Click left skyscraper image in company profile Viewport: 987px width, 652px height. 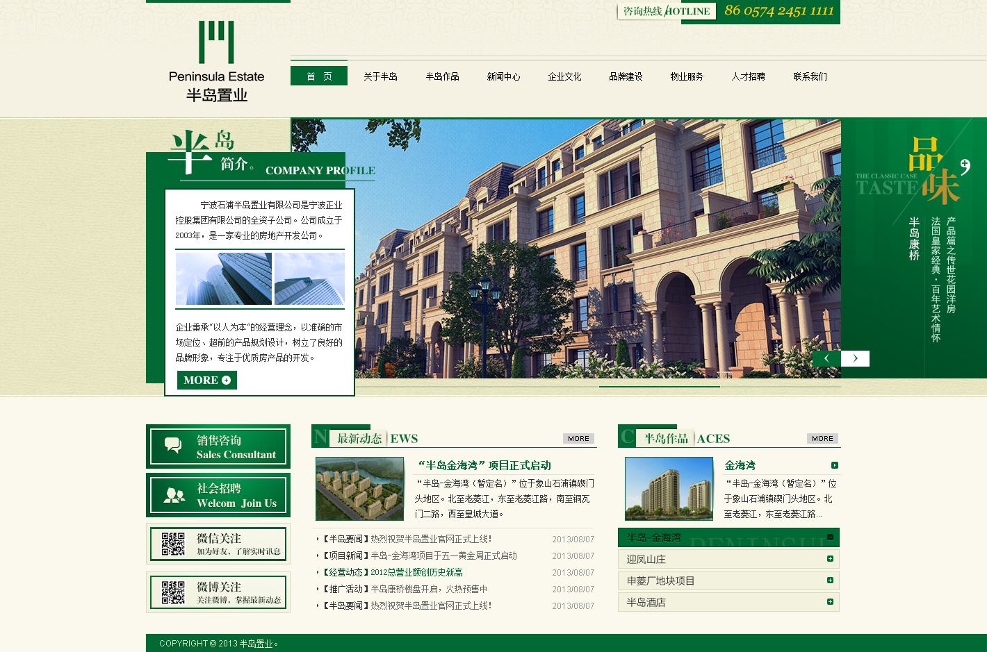pyautogui.click(x=224, y=278)
